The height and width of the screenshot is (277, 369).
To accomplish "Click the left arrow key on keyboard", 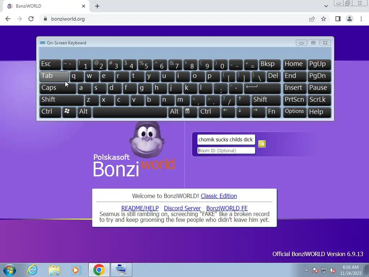I will coord(228,112).
